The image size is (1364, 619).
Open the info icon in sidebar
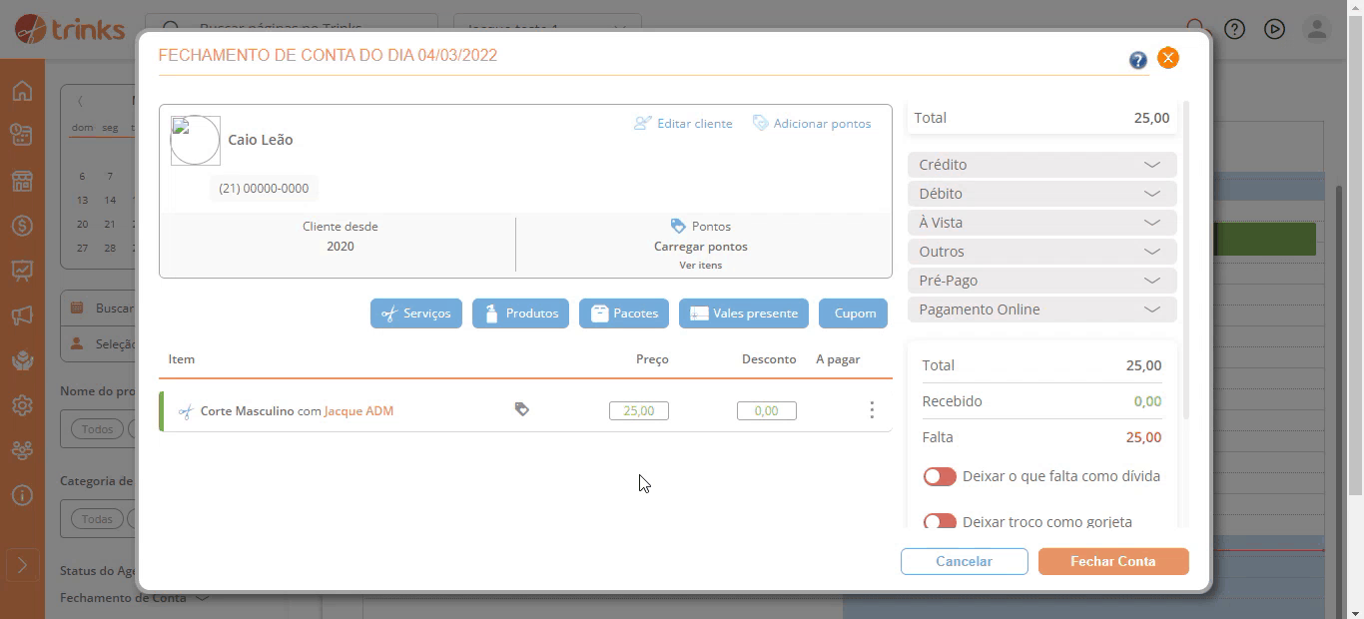pyautogui.click(x=22, y=495)
